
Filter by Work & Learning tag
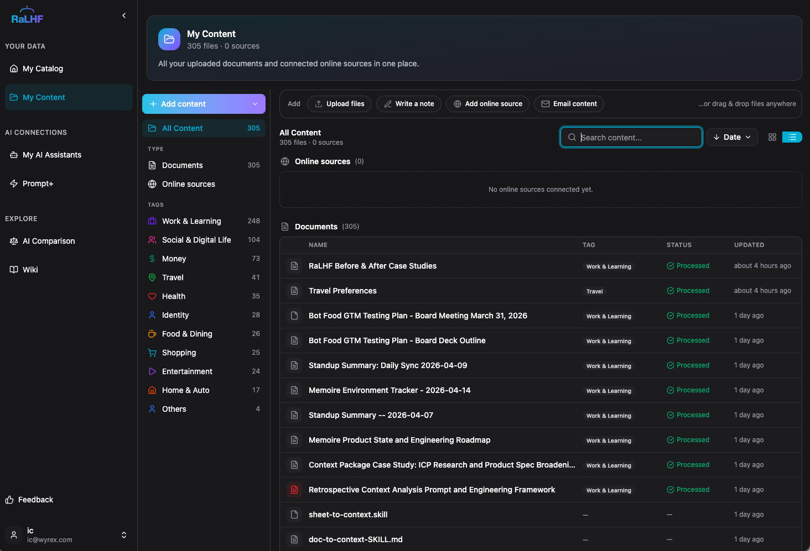pyautogui.click(x=204, y=221)
